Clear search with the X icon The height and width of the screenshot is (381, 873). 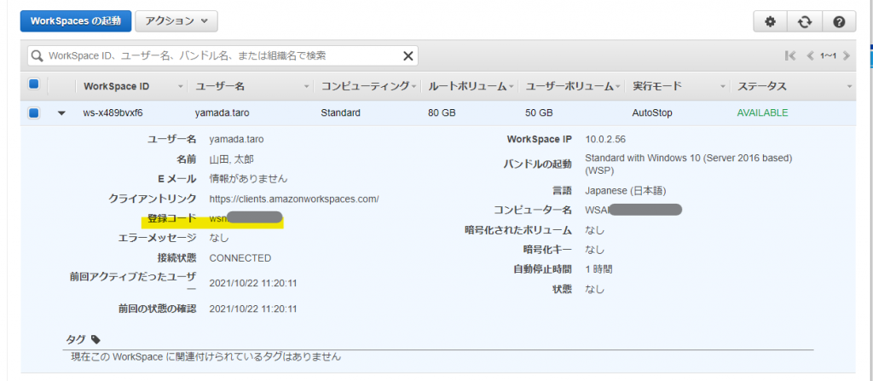point(408,55)
